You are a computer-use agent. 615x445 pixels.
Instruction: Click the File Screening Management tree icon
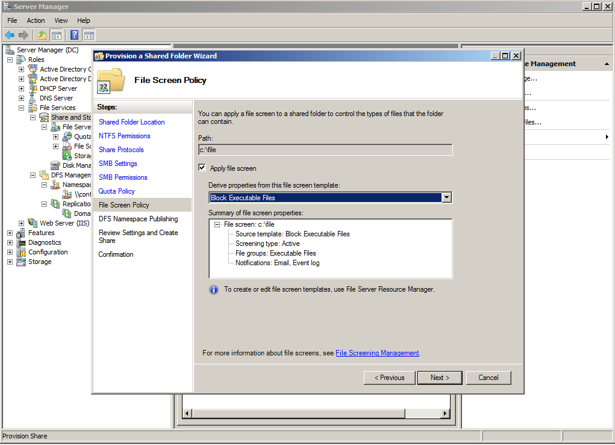(67, 146)
